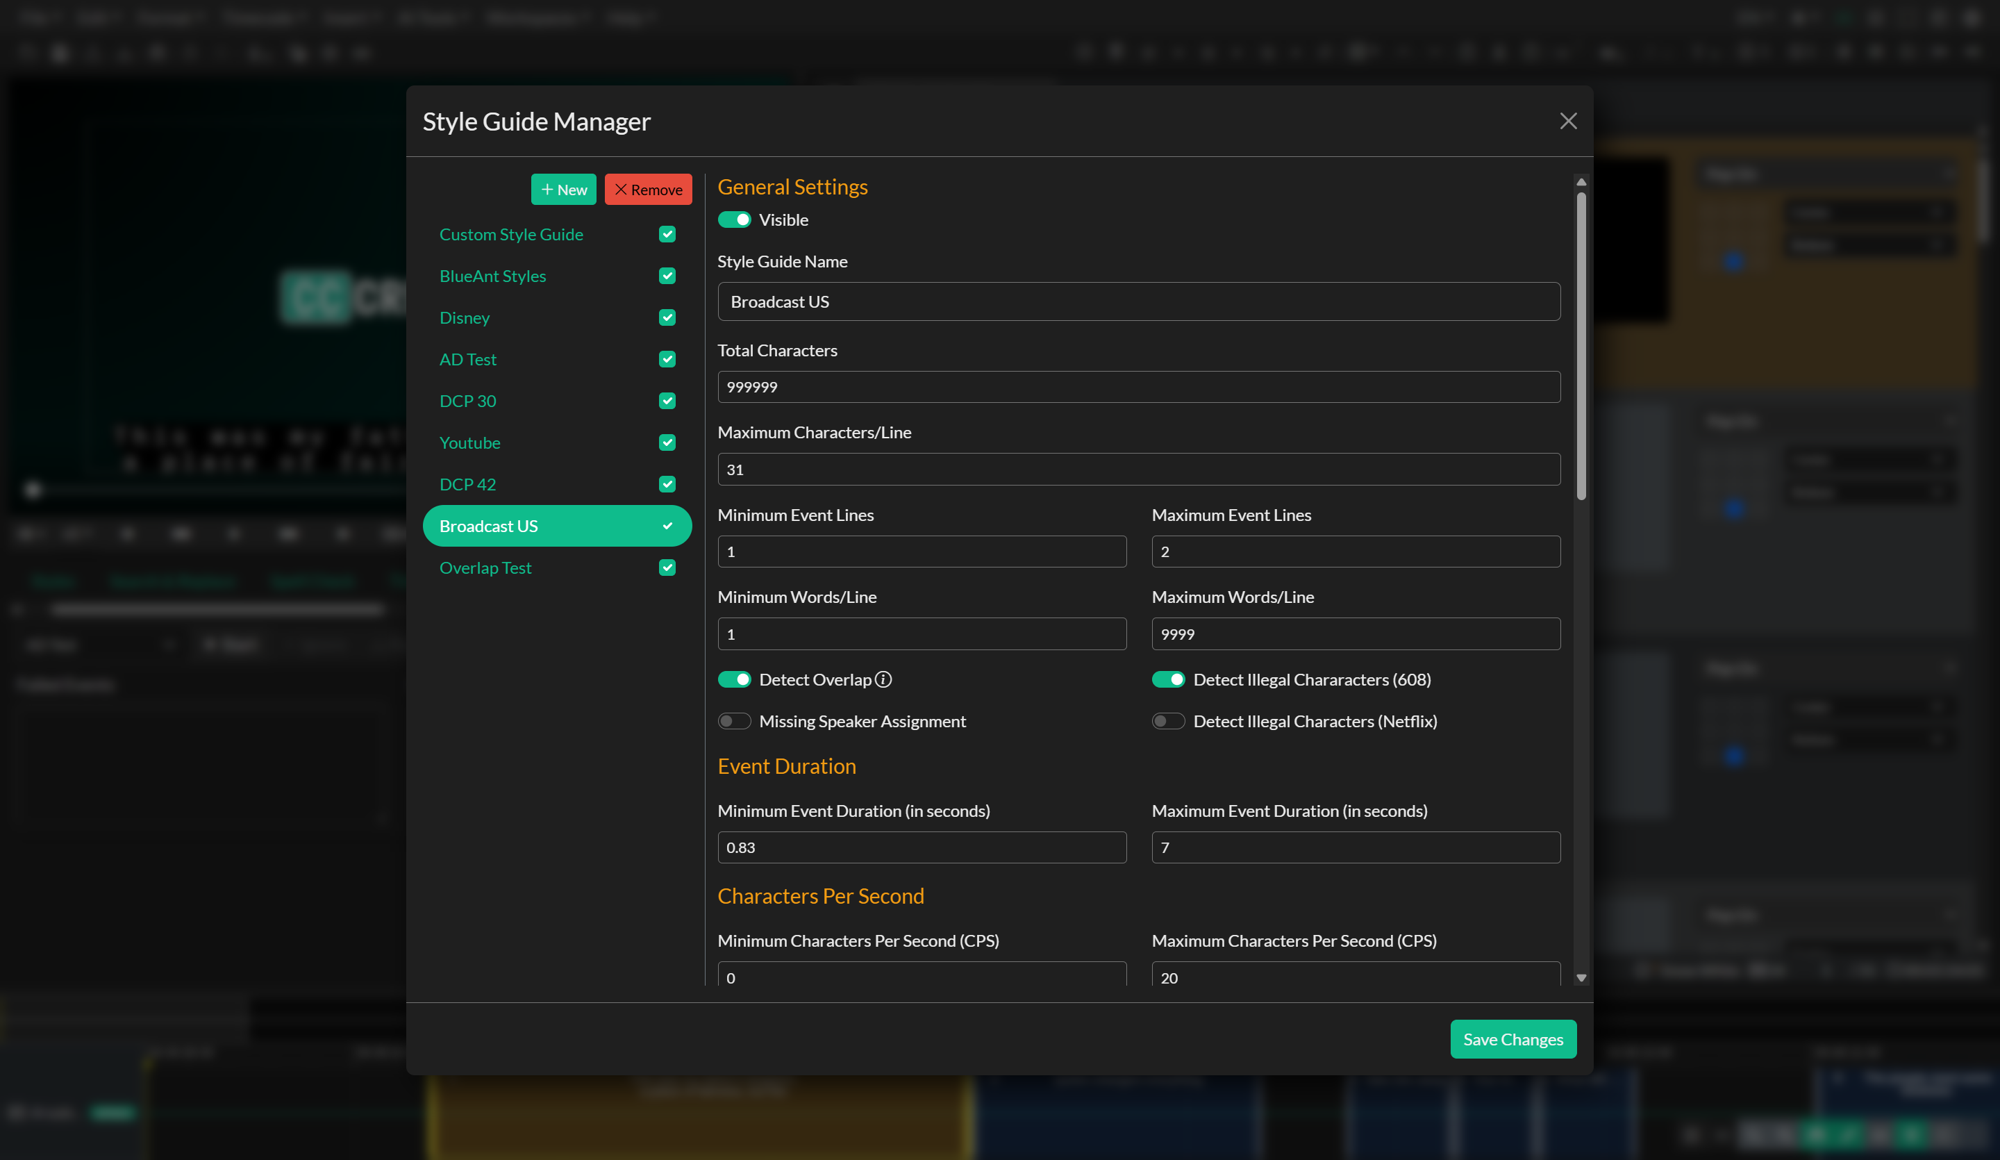Uncheck the Custom Style Guide checkbox
2000x1160 pixels.
pyautogui.click(x=667, y=234)
